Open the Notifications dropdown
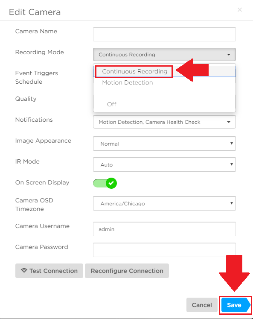253x319 pixels. tap(164, 122)
